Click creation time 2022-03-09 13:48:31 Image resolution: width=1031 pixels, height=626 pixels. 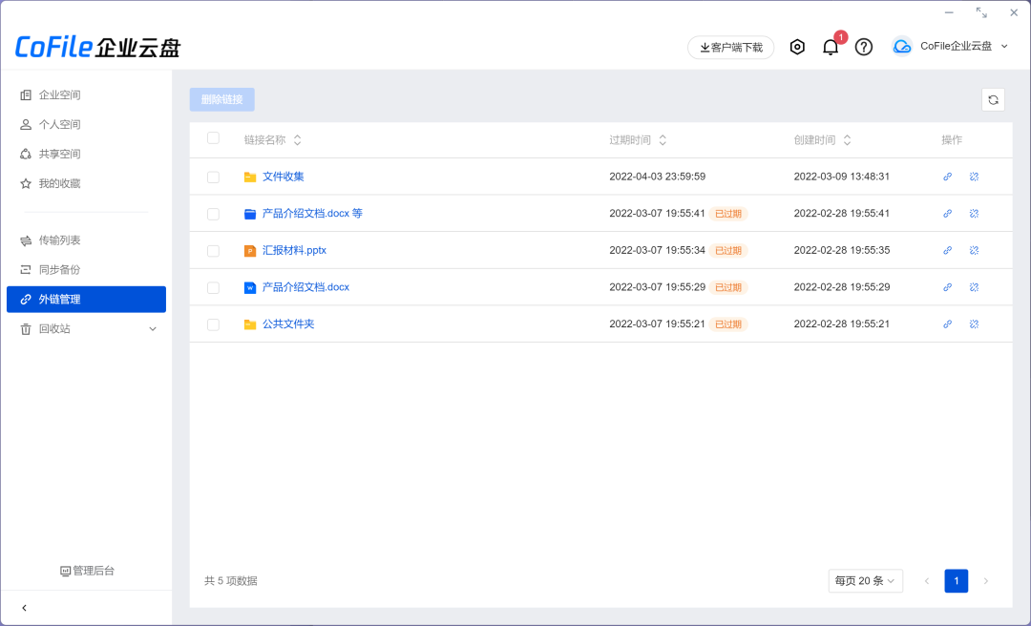click(x=842, y=177)
